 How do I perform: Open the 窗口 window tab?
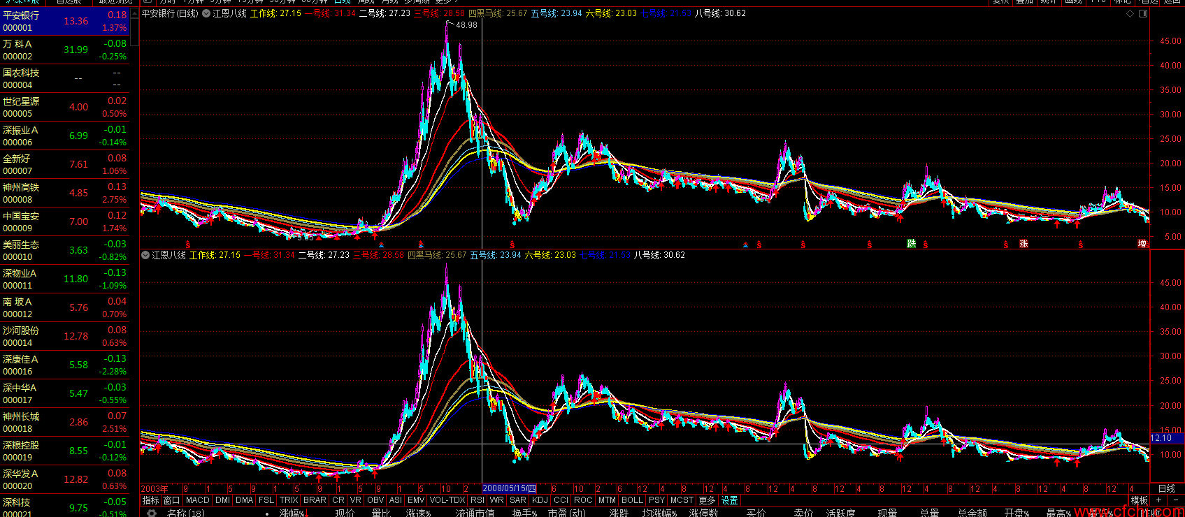tap(172, 500)
